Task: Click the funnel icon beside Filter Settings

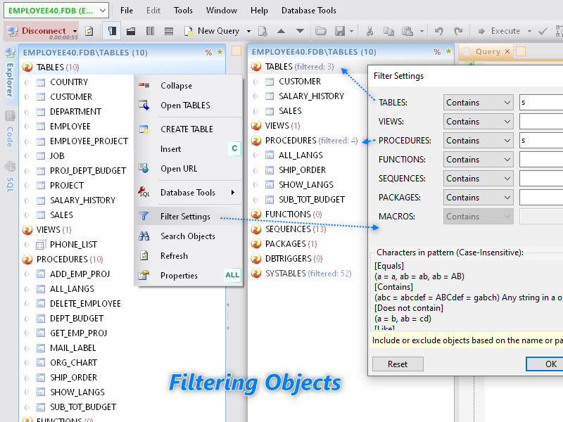Action: point(144,216)
